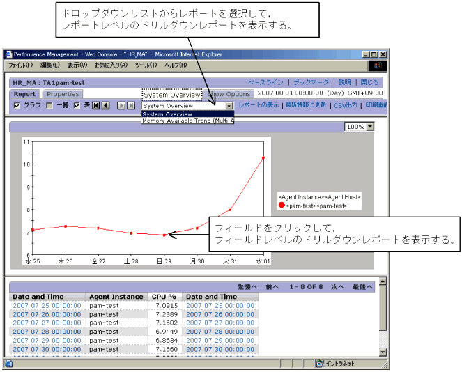This screenshot has height=372, width=462.
Task: Click the red legend marker for pam-test
Action: pyautogui.click(x=282, y=205)
